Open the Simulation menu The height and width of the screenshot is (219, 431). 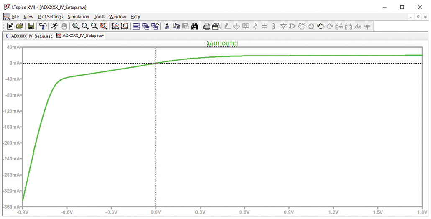[x=78, y=17]
